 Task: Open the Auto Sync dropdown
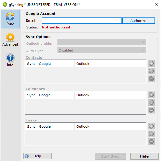(102, 50)
